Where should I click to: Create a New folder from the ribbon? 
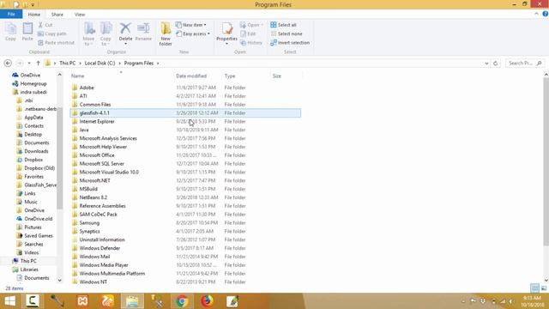(x=166, y=34)
